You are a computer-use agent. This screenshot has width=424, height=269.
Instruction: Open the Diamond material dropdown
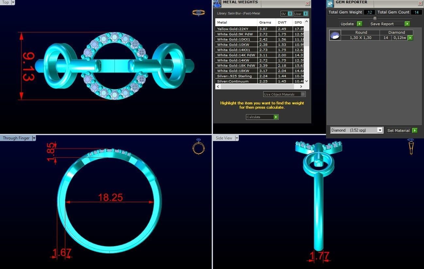click(x=380, y=130)
